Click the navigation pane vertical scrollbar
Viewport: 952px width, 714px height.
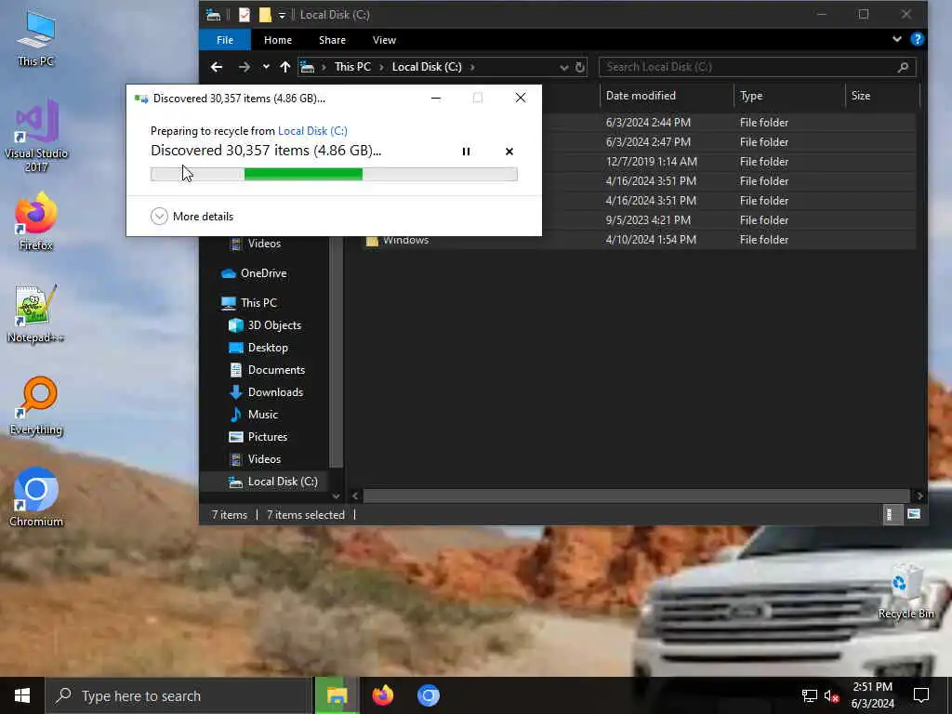pos(337,352)
